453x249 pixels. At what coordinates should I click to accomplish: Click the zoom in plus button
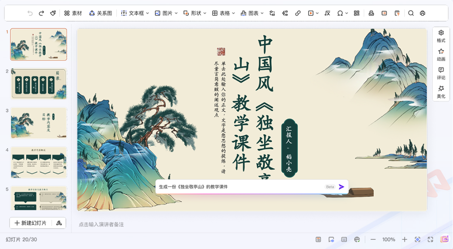(x=404, y=239)
